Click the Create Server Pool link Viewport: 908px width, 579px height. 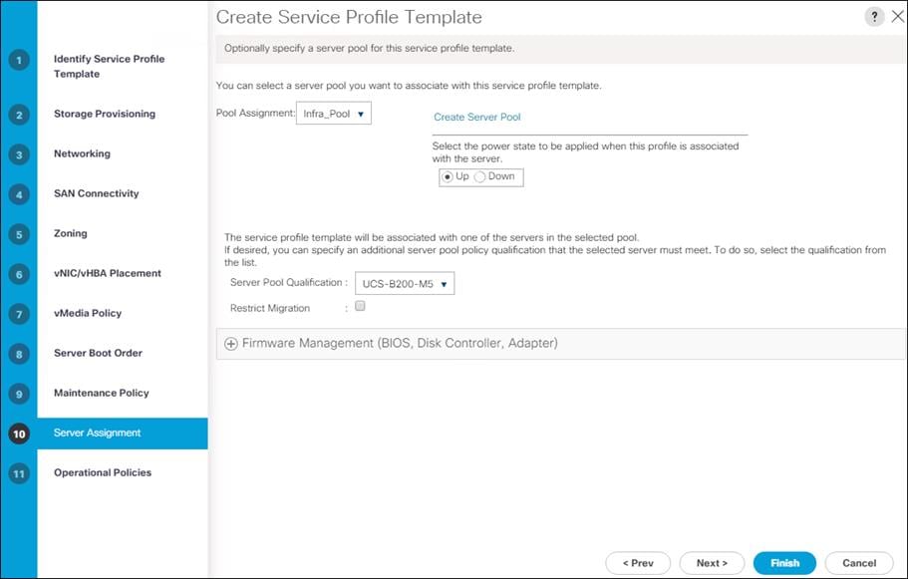point(476,118)
